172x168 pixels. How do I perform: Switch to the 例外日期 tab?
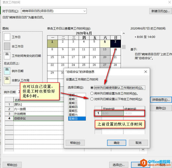tap(10, 92)
